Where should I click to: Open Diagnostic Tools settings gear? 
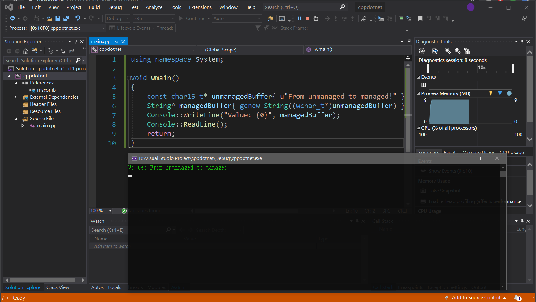coord(421,51)
